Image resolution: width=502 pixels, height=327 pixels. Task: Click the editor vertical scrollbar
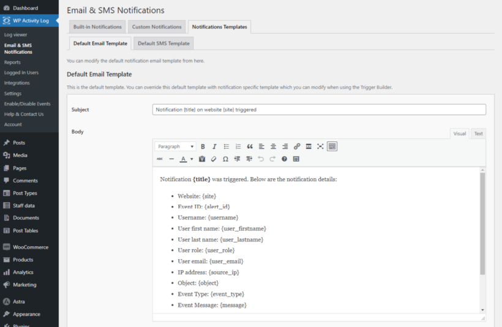click(x=482, y=224)
